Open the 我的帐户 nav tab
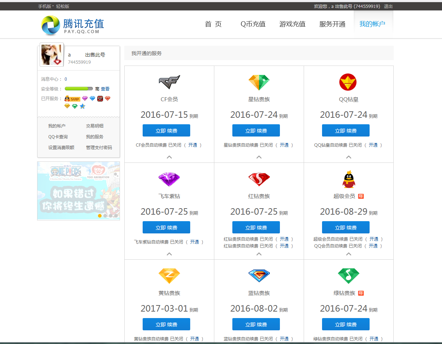The height and width of the screenshot is (344, 442). (x=372, y=24)
